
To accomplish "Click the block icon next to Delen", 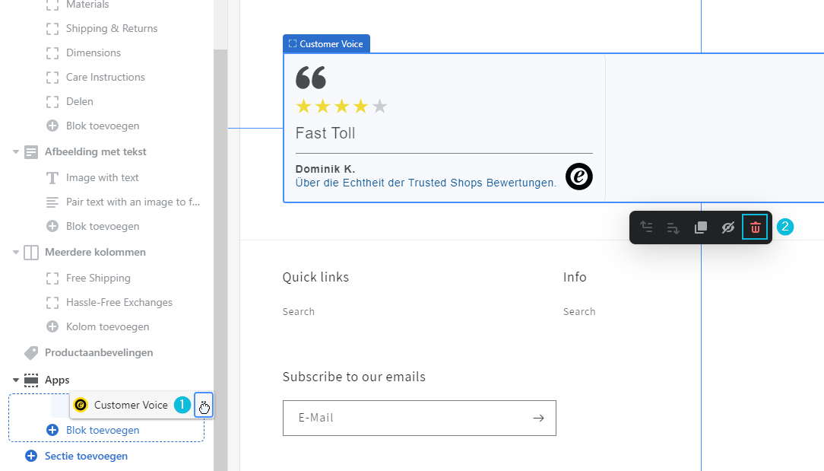I will pos(52,101).
